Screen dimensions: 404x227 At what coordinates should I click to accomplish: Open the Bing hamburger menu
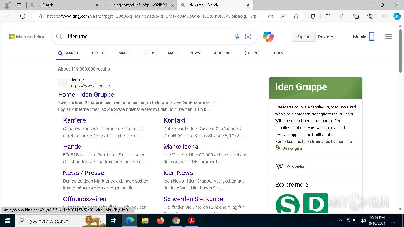(x=389, y=37)
